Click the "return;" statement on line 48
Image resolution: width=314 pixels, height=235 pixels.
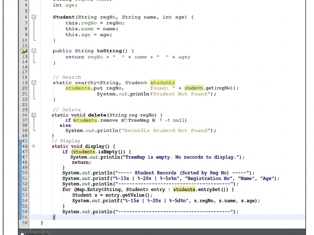pyautogui.click(x=82, y=162)
